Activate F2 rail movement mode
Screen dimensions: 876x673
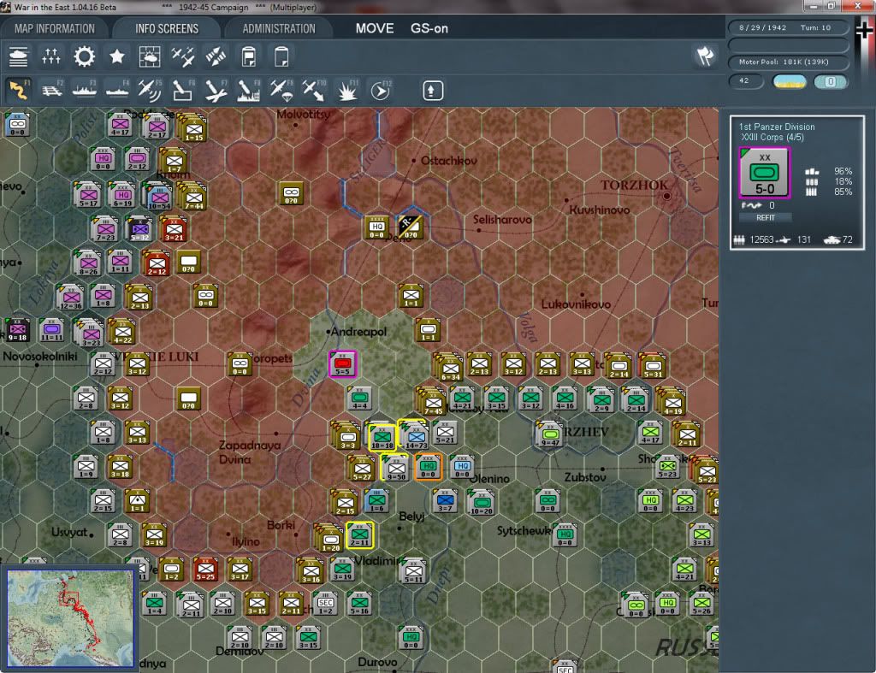tap(52, 90)
